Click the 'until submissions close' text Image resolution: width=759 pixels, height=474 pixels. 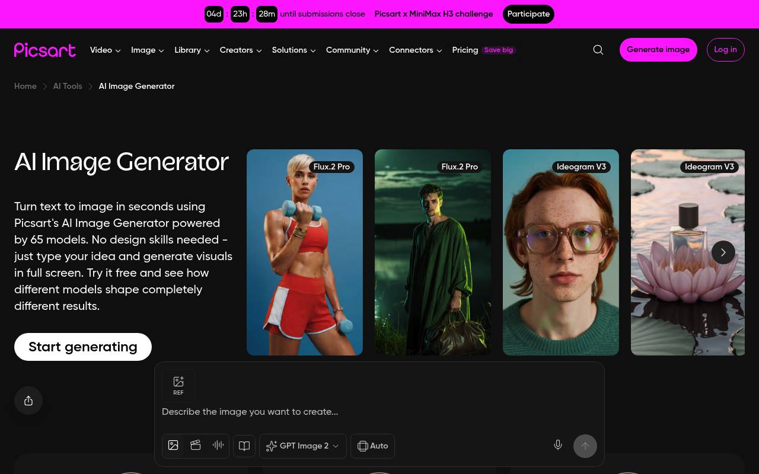coord(323,14)
